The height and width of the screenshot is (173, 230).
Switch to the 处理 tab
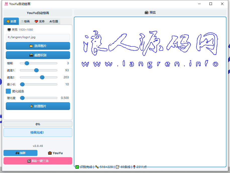(11, 21)
